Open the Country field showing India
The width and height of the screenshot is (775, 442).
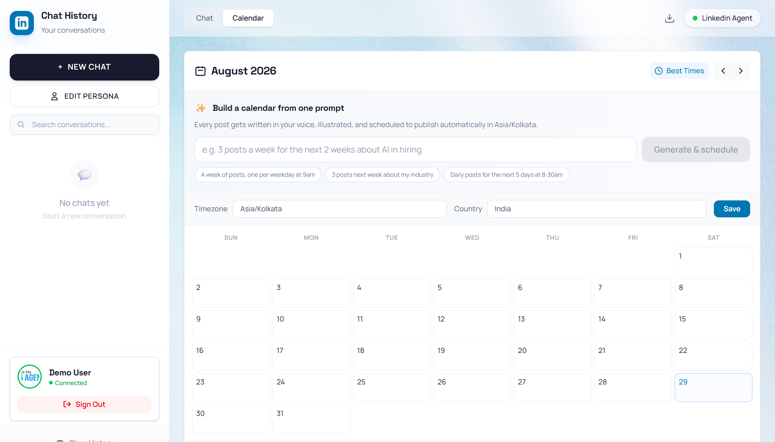pyautogui.click(x=596, y=209)
